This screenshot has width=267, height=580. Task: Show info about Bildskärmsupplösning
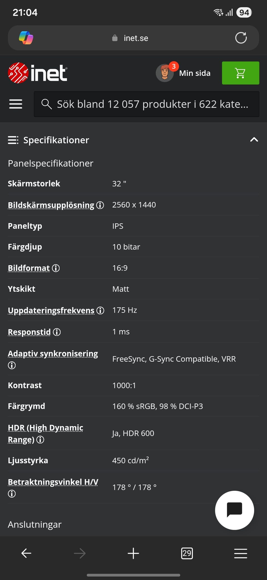point(100,205)
